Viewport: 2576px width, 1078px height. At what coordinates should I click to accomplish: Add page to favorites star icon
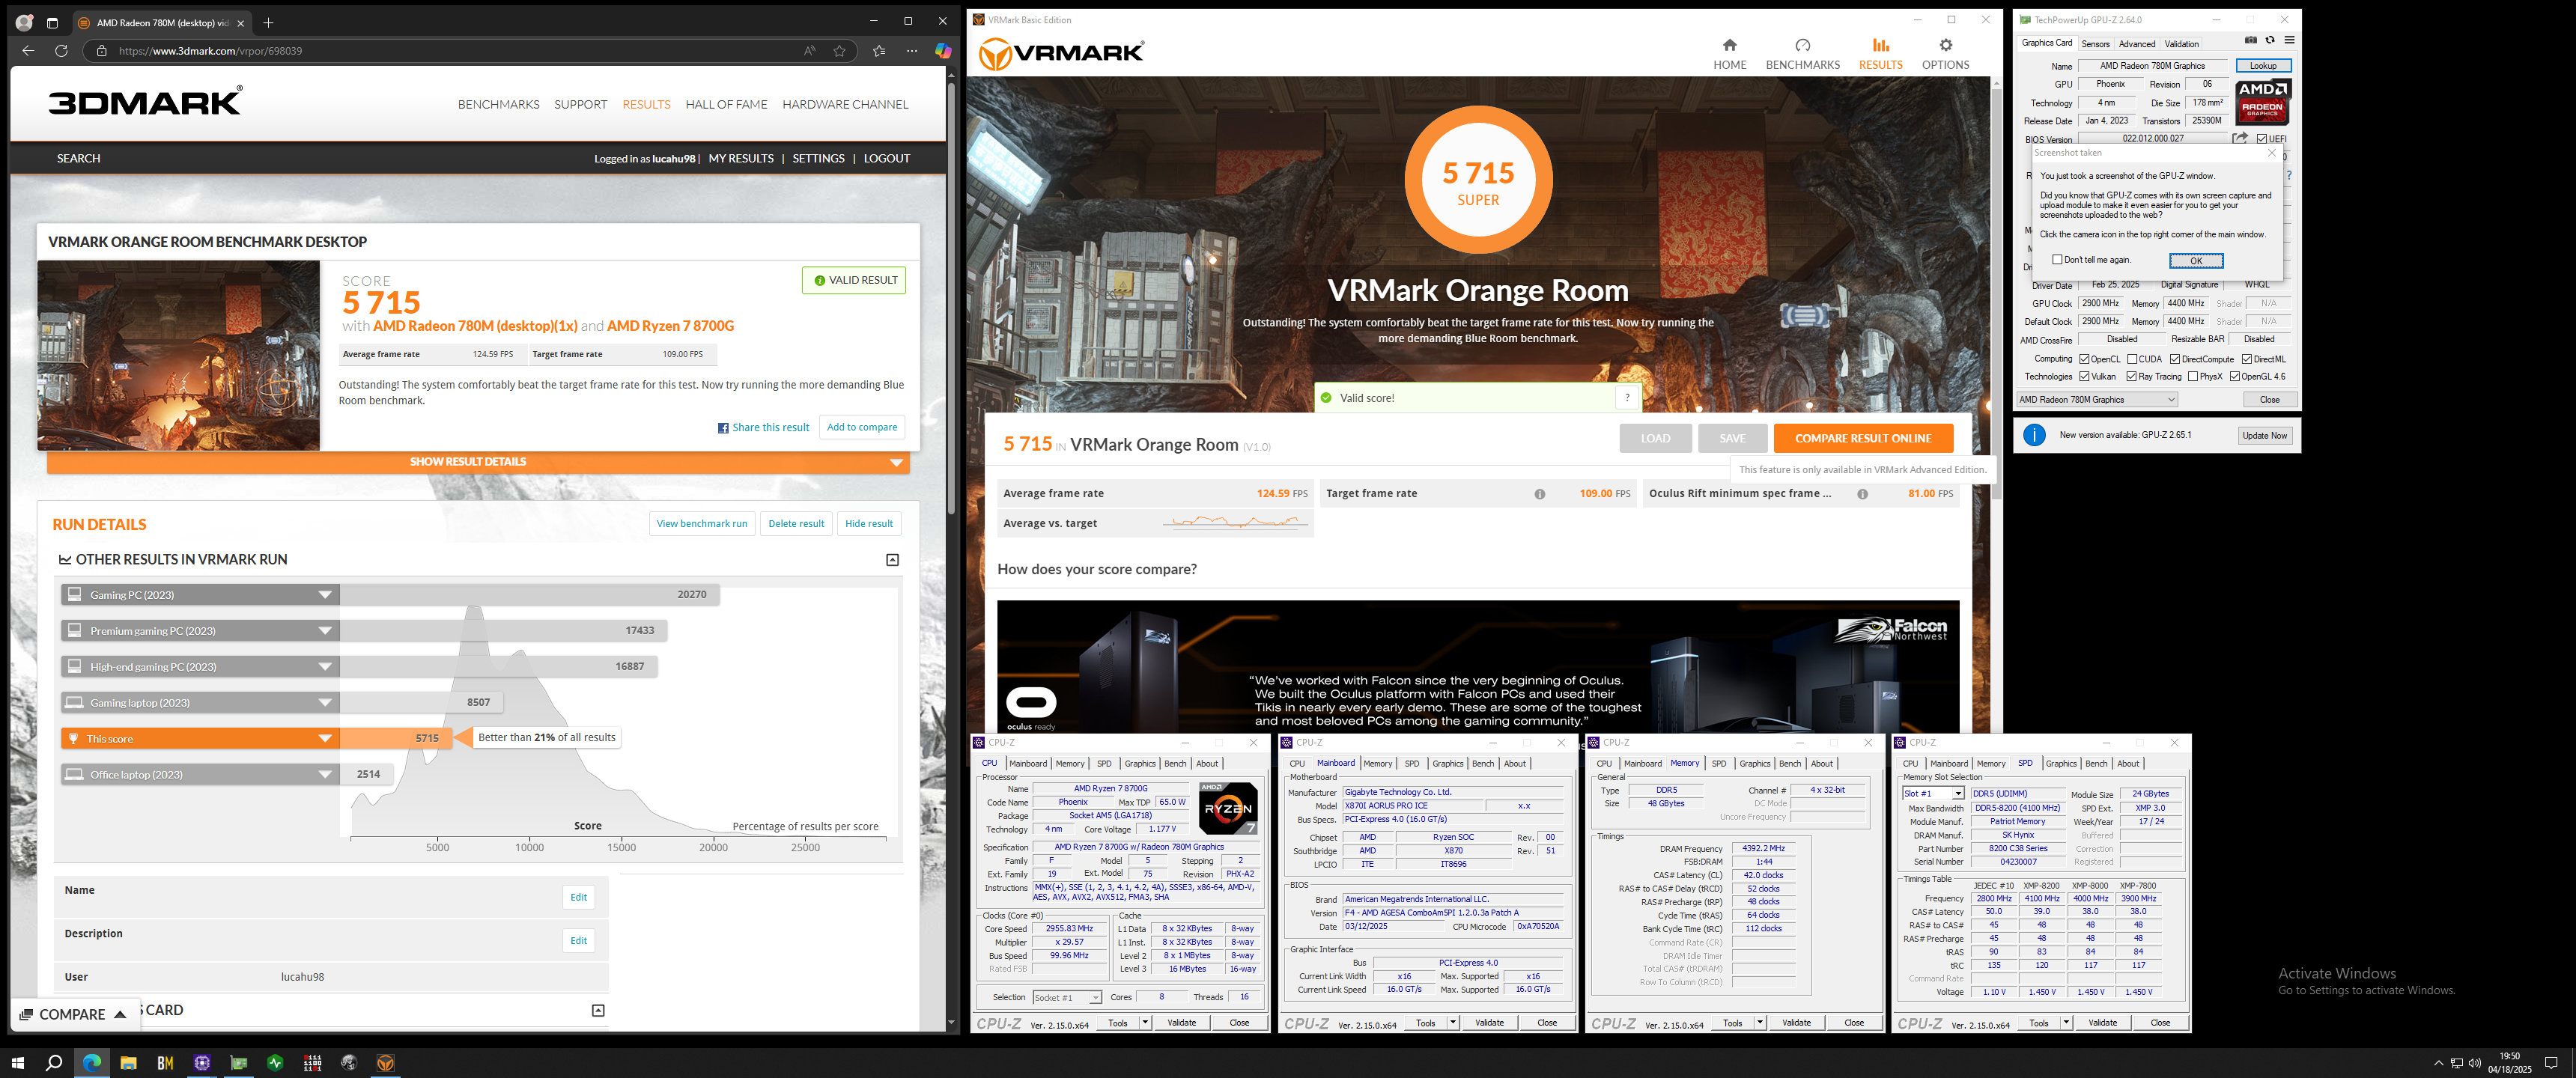tap(839, 51)
